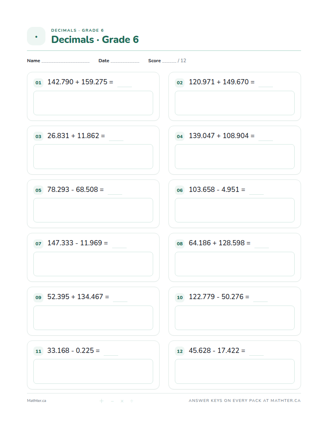The width and height of the screenshot is (328, 424).
Task: Click the work box under 147.333 - 11.969
Action: pyautogui.click(x=93, y=264)
